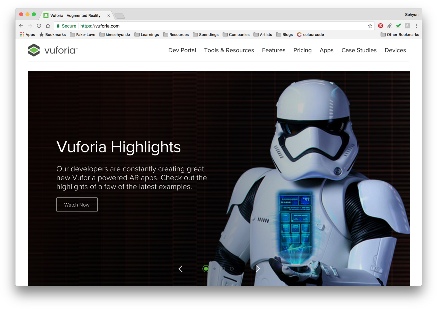
Task: Open the Pricing page
Action: [x=302, y=50]
